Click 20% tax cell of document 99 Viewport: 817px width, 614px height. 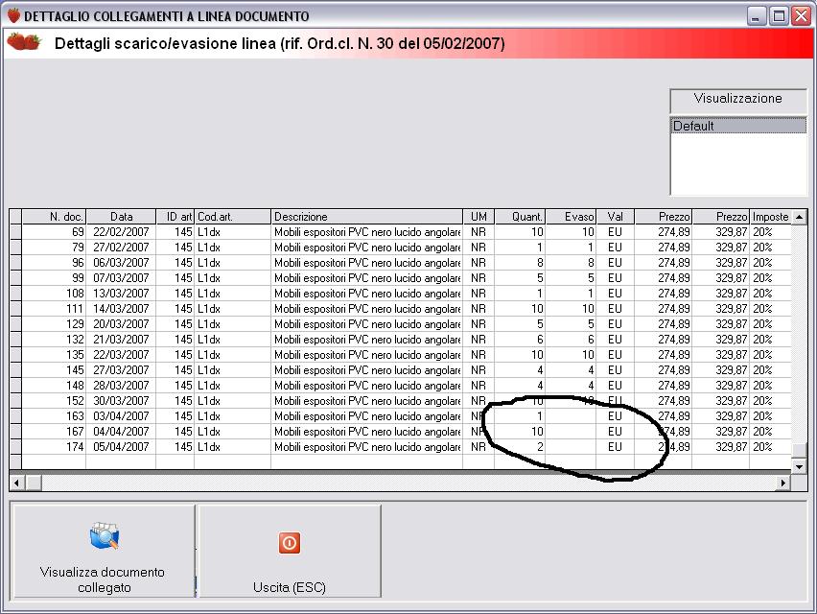770,278
